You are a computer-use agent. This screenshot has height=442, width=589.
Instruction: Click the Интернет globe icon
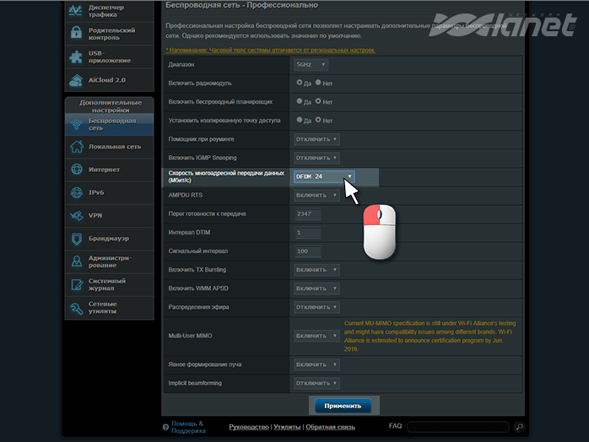76,170
